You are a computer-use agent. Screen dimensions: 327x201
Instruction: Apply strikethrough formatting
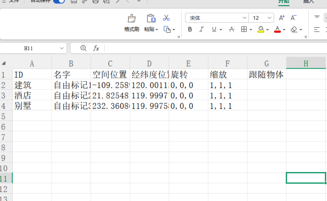click(x=232, y=30)
